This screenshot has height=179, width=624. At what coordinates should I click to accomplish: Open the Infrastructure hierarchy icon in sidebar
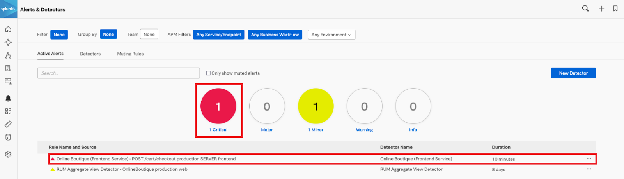(8, 56)
